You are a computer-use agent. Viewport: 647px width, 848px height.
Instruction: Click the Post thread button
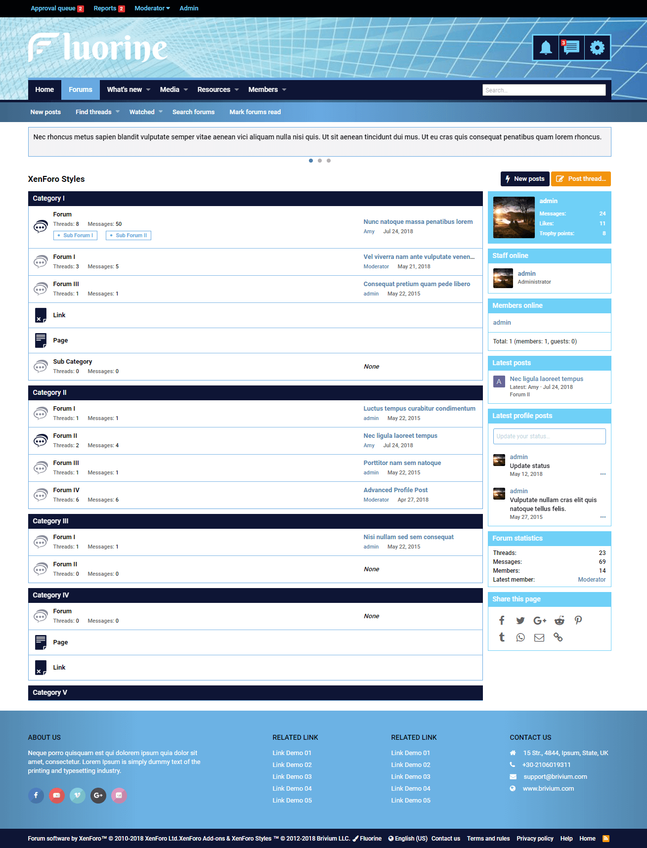(x=581, y=179)
